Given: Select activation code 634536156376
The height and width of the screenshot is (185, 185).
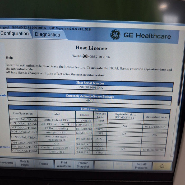Looking at the screenshot, I should 153,150.
